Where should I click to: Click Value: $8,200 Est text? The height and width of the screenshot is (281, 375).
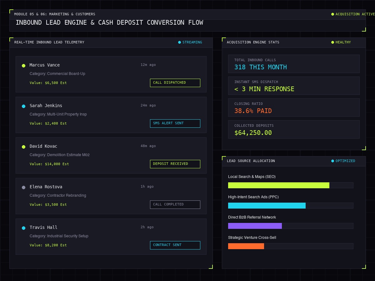click(48, 245)
